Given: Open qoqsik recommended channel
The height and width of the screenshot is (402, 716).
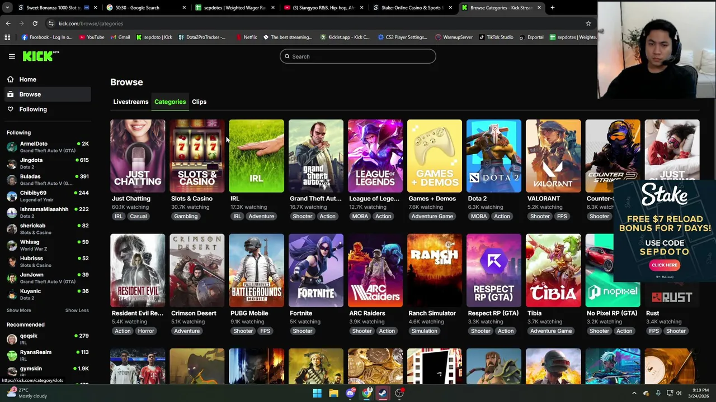Looking at the screenshot, I should pyautogui.click(x=48, y=339).
